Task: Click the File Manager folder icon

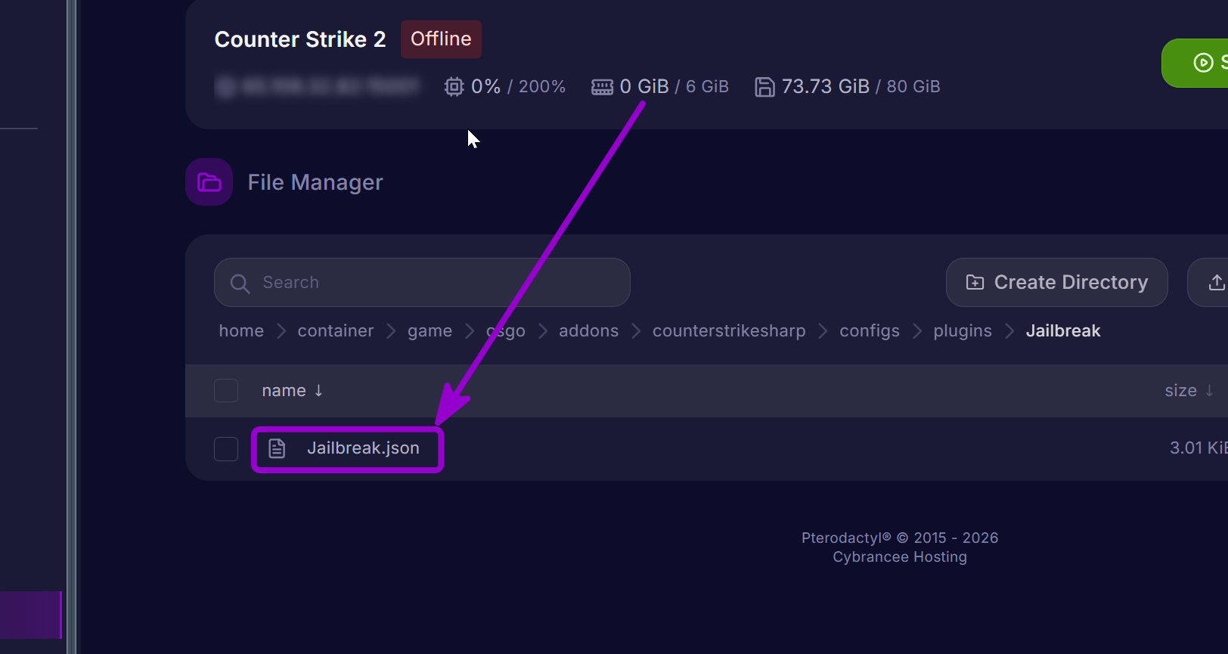Action: tap(209, 182)
